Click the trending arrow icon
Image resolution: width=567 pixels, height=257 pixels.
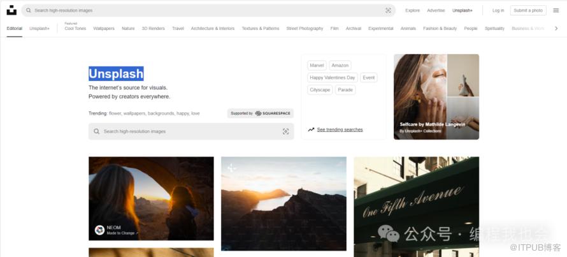pyautogui.click(x=311, y=129)
